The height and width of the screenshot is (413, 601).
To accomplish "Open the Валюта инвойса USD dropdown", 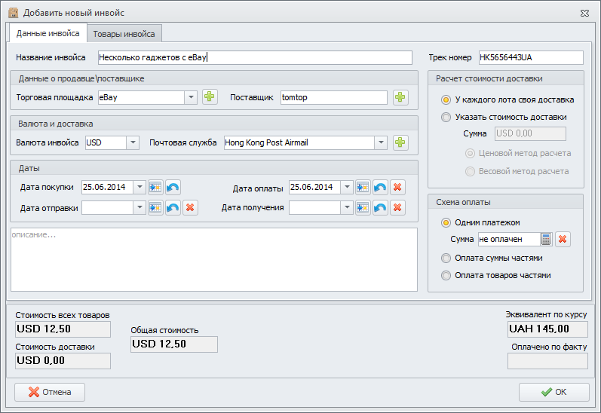I will [x=133, y=142].
